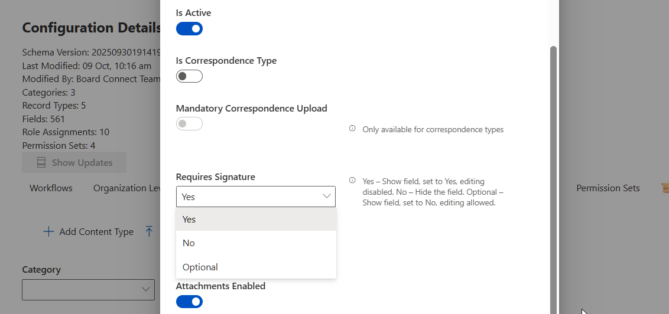Click the upload arrow icon near Add Content Type
Screen dimensions: 669x314
[x=149, y=231]
